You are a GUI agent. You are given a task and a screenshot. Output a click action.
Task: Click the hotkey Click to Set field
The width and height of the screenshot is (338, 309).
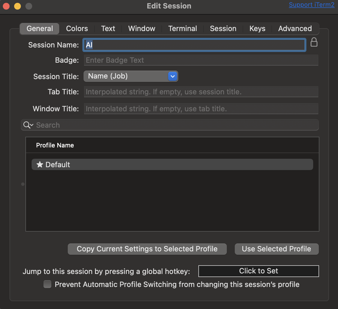tap(258, 271)
